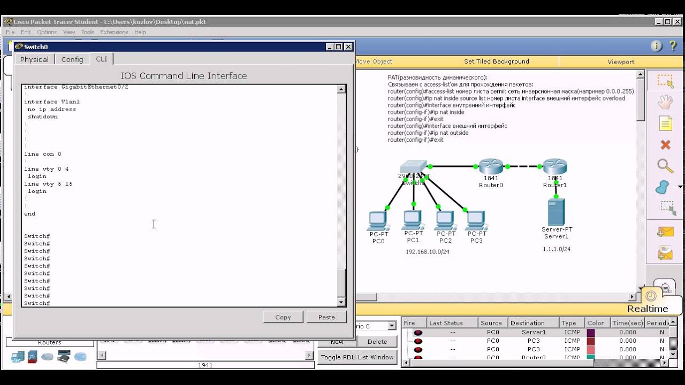
Task: Pick the pink PC3 PDU color swatch
Action: pyautogui.click(x=591, y=349)
